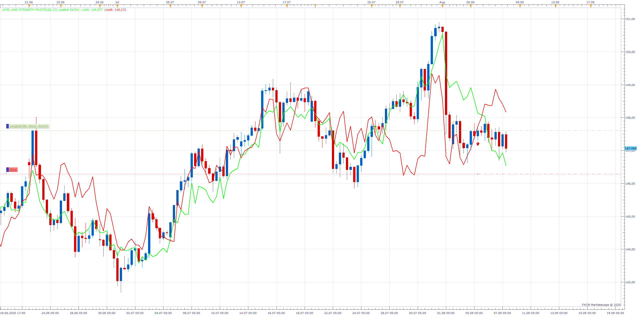
Task: Click the orange marker under Aug
Action: click(x=442, y=6)
